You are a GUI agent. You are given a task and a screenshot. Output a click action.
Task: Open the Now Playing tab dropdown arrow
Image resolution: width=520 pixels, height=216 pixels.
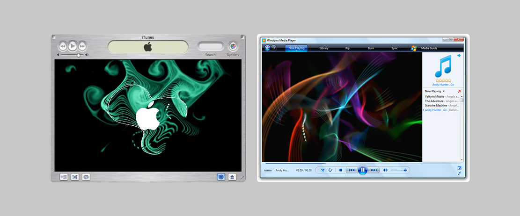click(x=296, y=51)
